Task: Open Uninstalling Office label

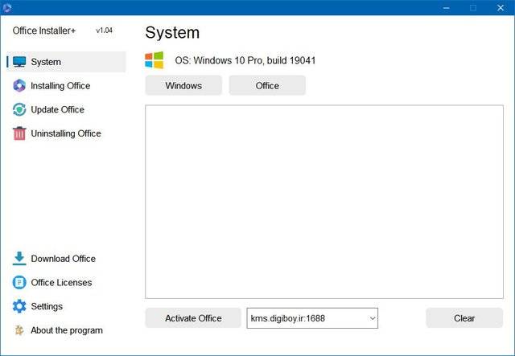Action: (x=66, y=133)
